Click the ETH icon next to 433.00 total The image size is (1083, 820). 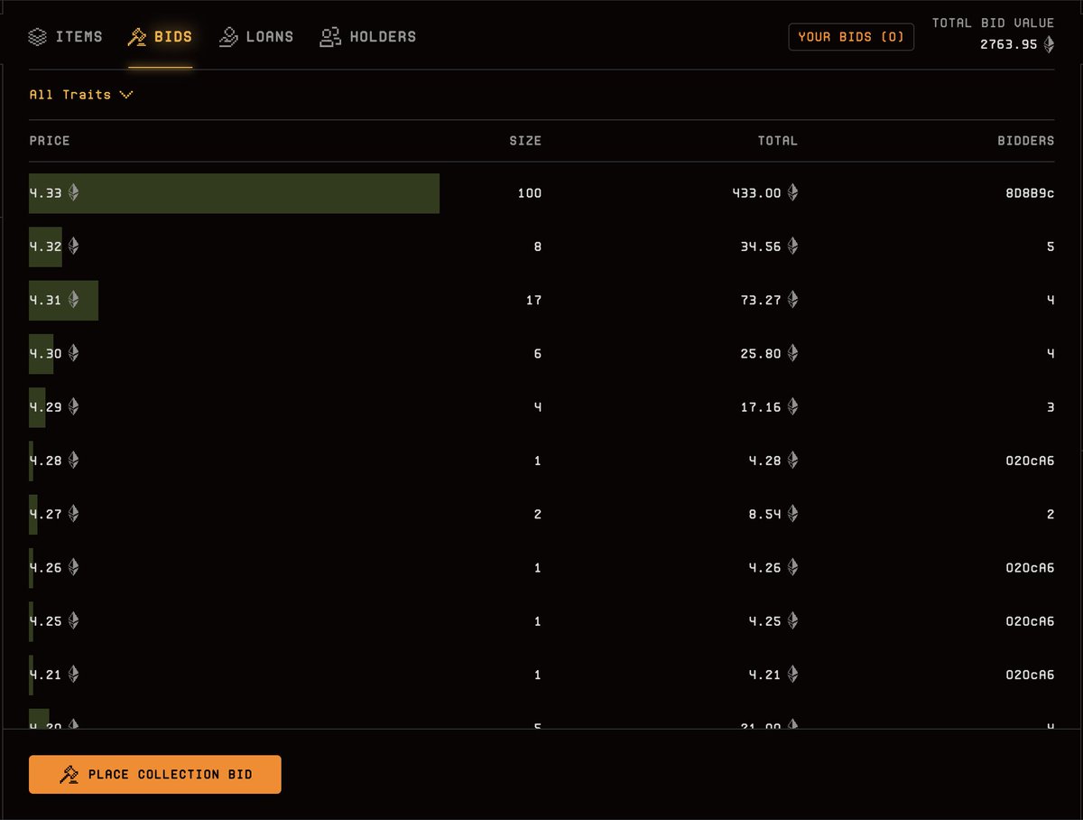pos(794,192)
